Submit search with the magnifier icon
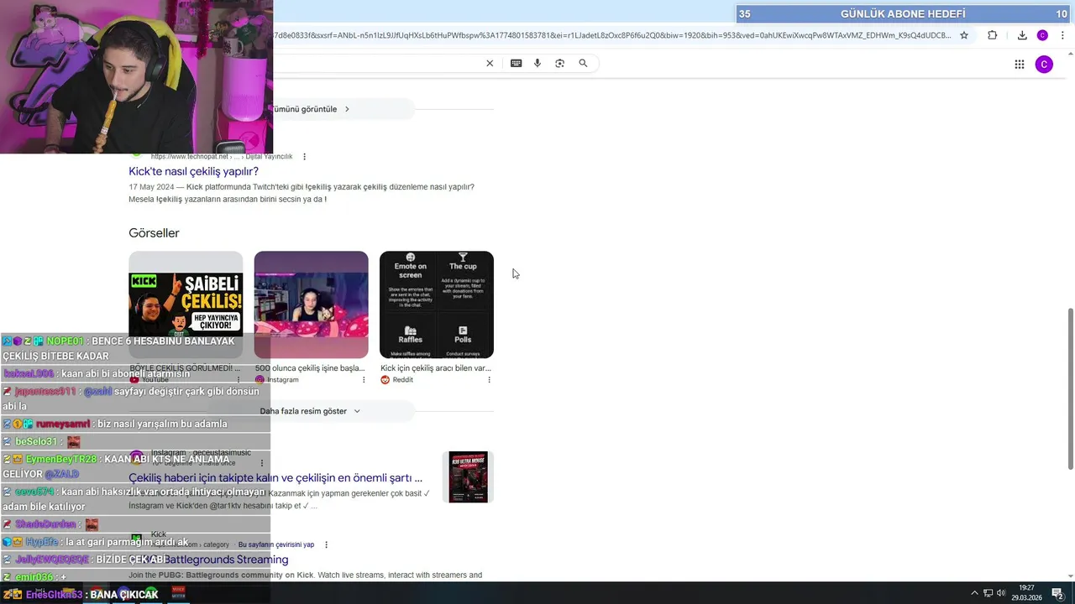Viewport: 1075px width, 604px height. (583, 63)
